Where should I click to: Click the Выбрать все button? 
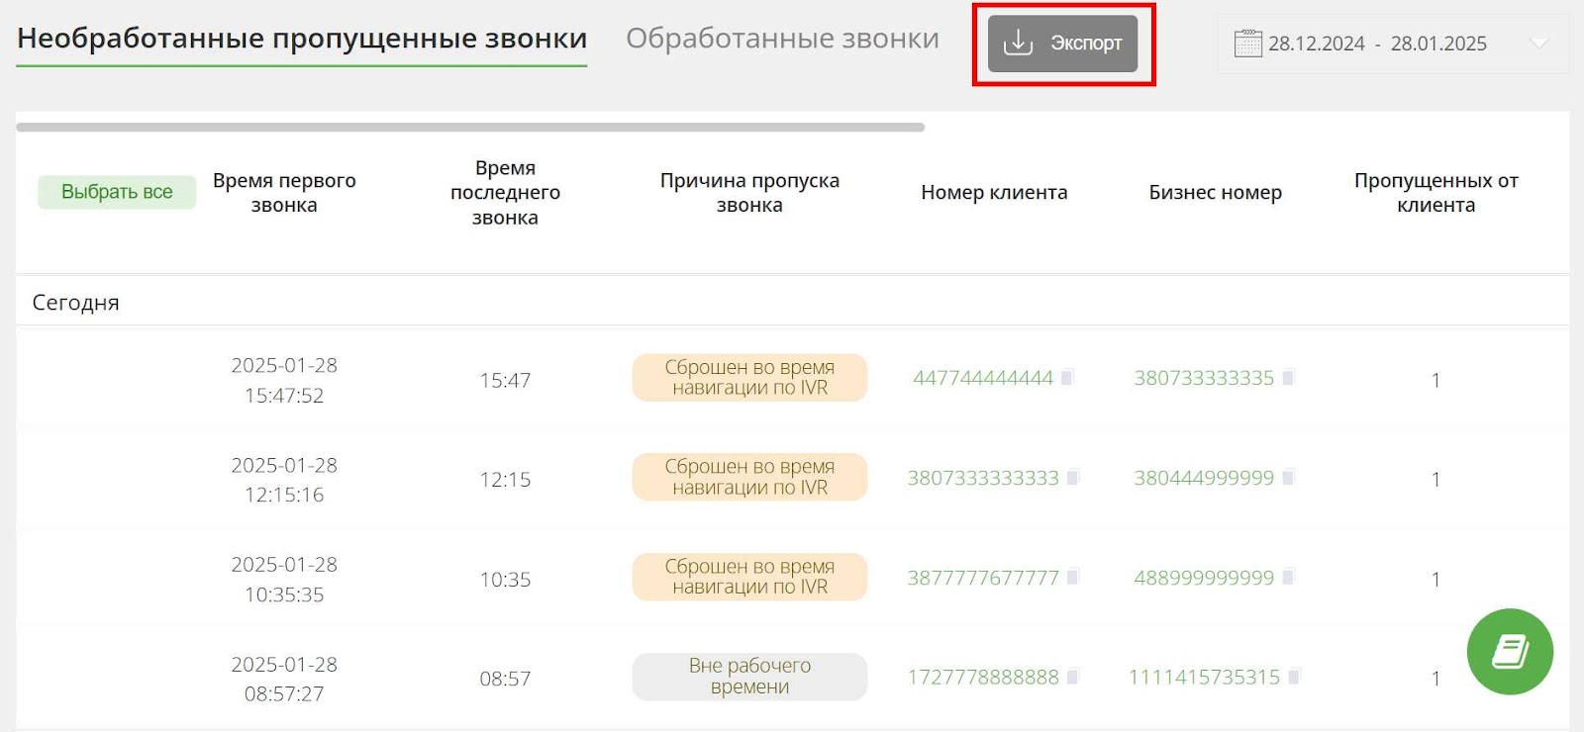tap(117, 192)
